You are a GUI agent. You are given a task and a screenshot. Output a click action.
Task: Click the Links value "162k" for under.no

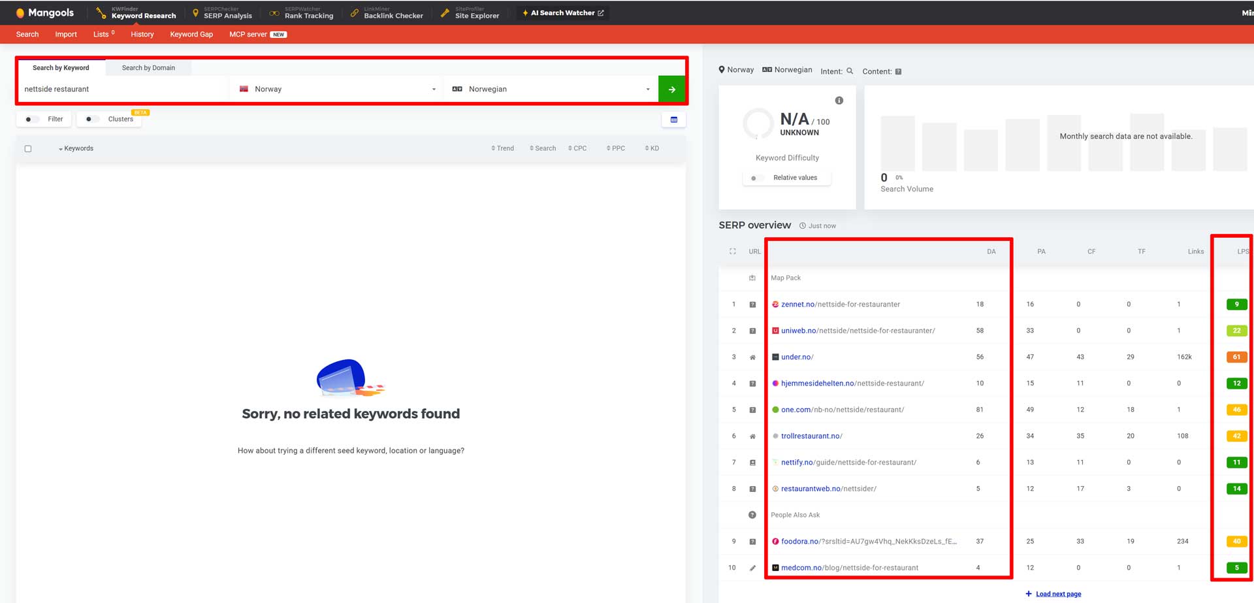point(1184,357)
